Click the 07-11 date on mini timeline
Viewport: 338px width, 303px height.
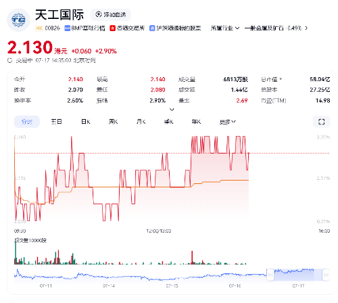(46, 286)
